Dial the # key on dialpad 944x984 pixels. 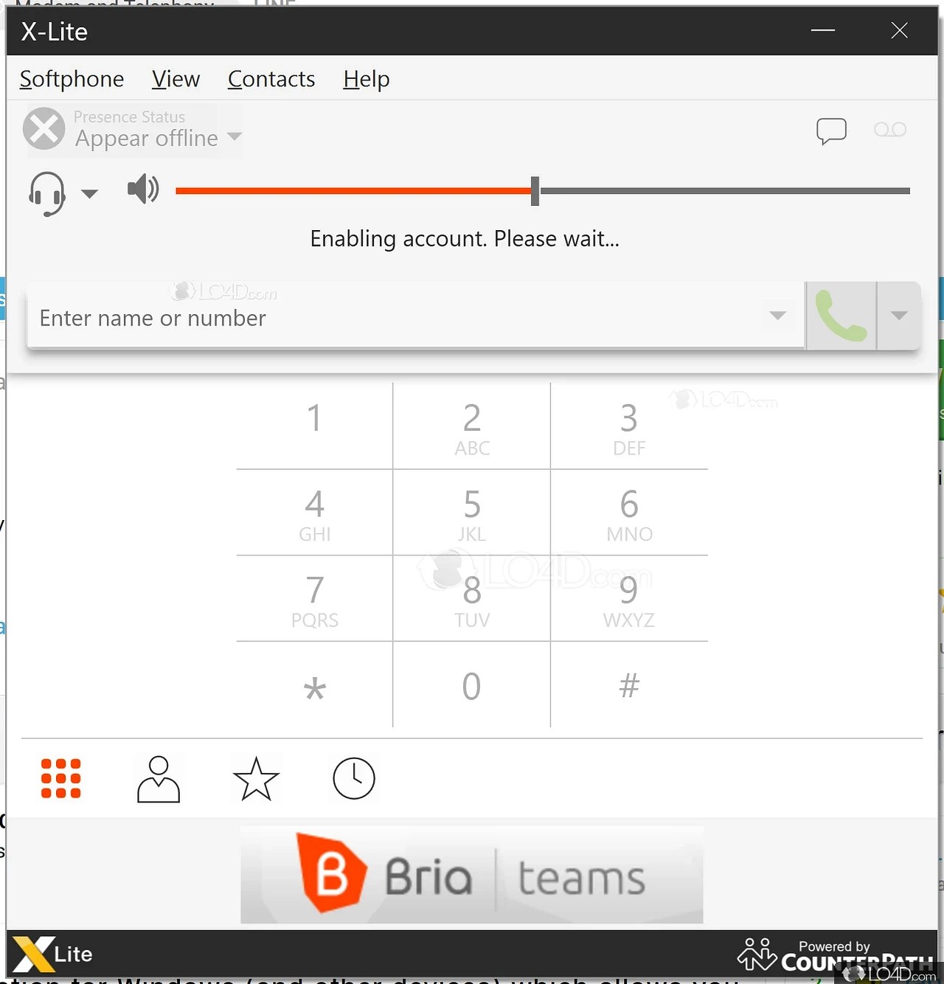(629, 685)
